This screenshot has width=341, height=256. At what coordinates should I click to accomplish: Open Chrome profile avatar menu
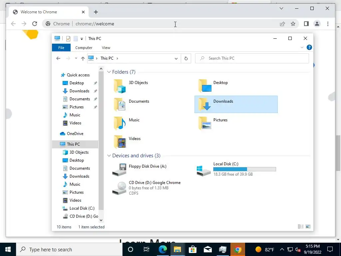tap(317, 24)
